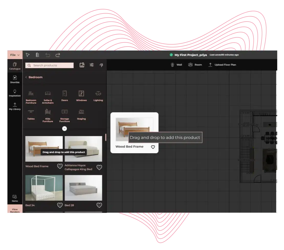Viewport: 284px width, 250px height.
Task: Open the File dropdown menu
Action: tap(14, 55)
